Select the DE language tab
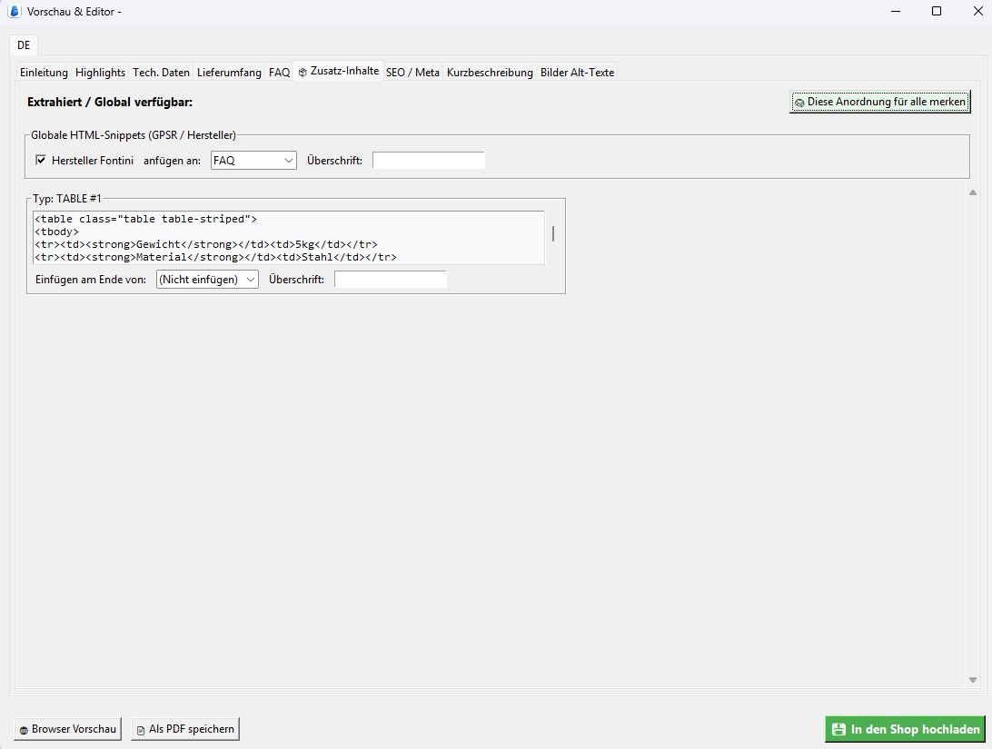The height and width of the screenshot is (749, 992). pos(23,44)
